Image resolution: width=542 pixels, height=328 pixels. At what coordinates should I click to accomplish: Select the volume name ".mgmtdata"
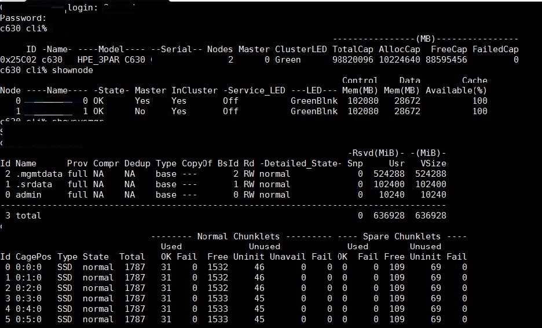tap(39, 174)
